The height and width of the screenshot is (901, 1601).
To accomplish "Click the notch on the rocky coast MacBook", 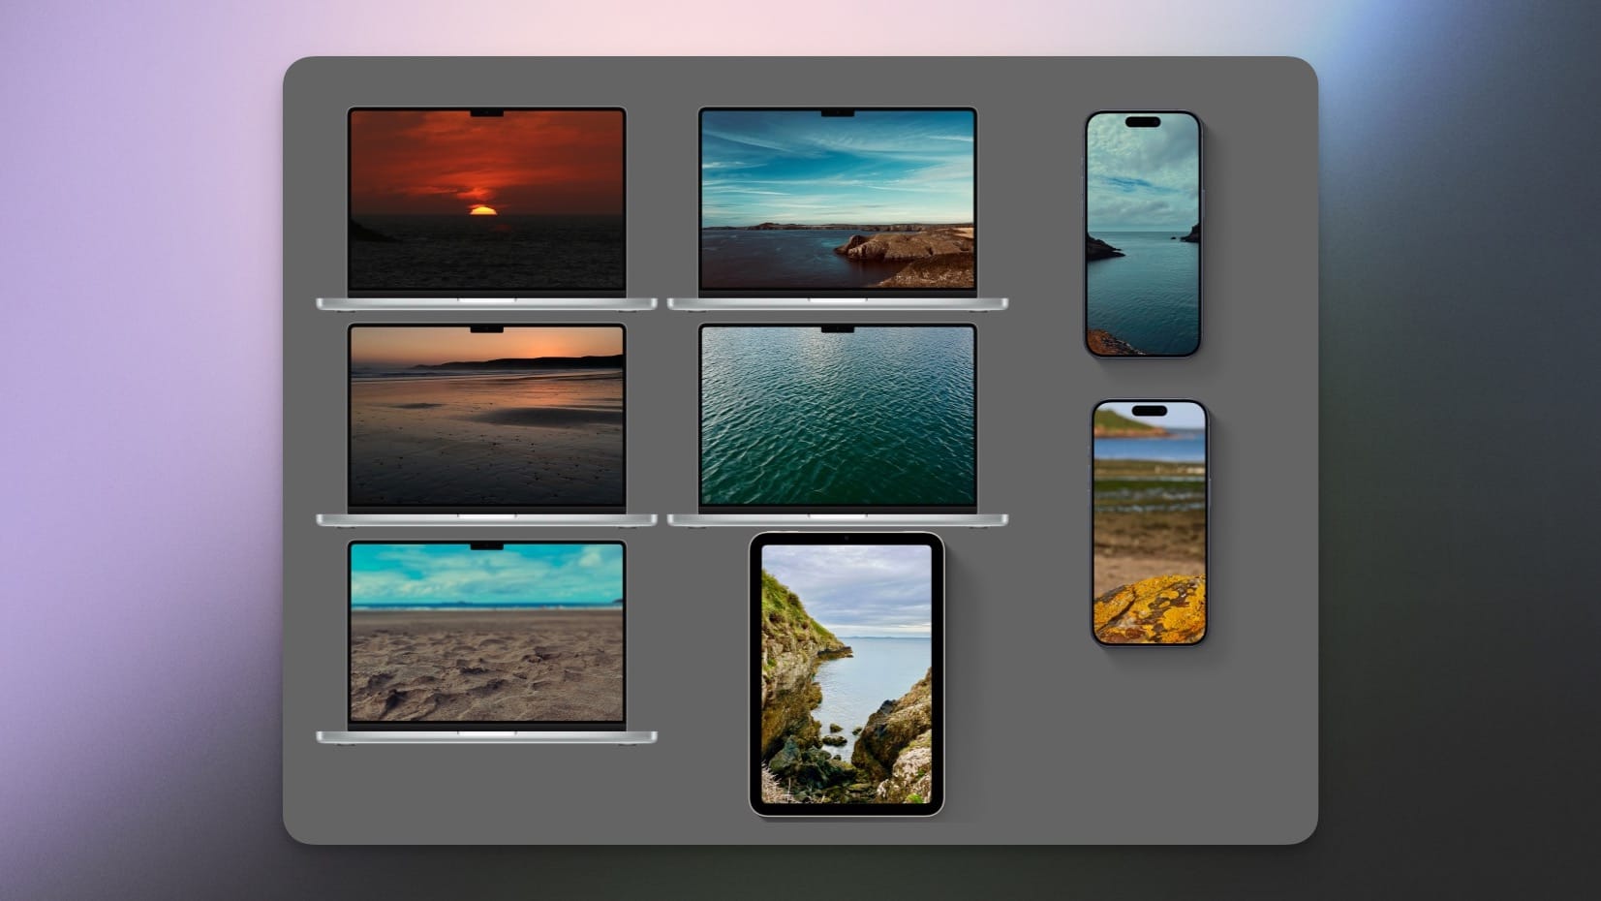I will (x=837, y=113).
